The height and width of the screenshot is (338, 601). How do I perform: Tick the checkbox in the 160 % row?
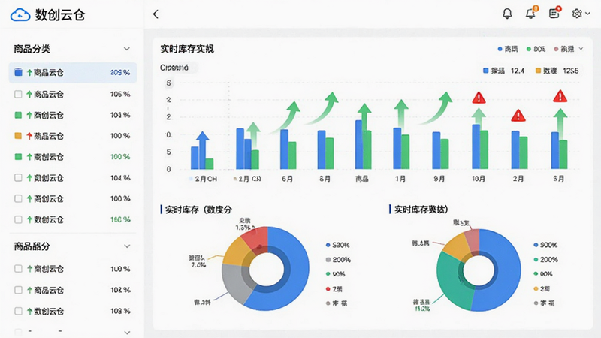pyautogui.click(x=18, y=219)
